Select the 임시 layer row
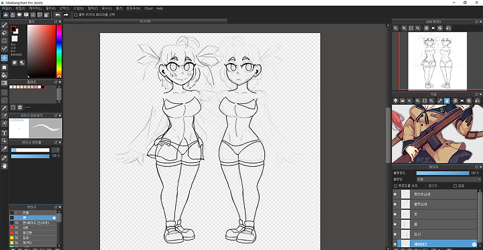 coord(435,235)
